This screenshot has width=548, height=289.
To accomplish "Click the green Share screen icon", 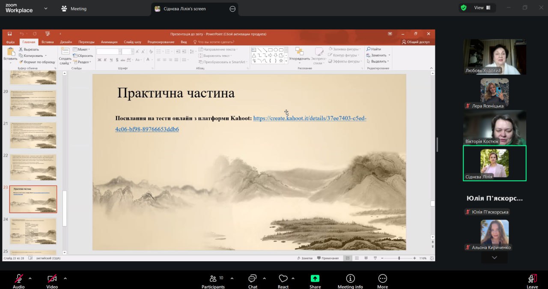I will tap(315, 279).
